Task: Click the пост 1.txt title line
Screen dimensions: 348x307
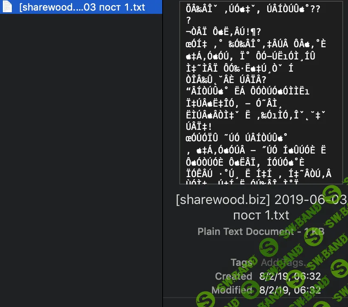Action: [261, 215]
